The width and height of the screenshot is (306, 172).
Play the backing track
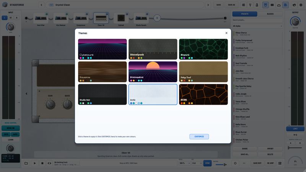coord(35,163)
